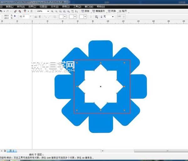Open the 转换 toolbar item

click(x=116, y=11)
